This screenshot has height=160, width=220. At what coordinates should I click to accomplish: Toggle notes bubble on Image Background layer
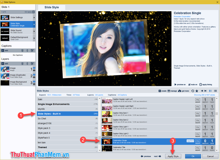[x=34, y=82]
